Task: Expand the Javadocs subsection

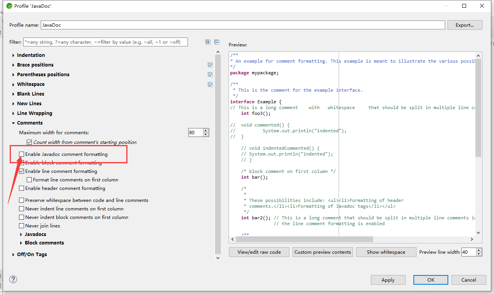Action: [x=21, y=234]
